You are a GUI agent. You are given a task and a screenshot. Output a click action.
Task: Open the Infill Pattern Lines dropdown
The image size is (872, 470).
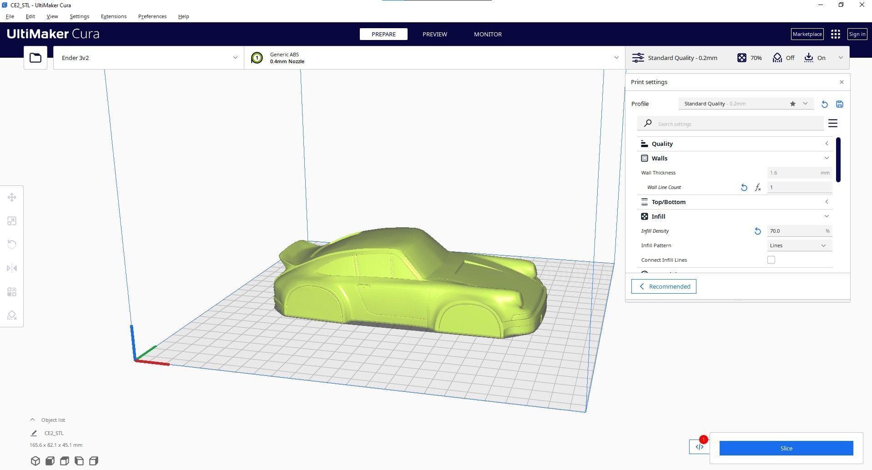[x=800, y=245]
